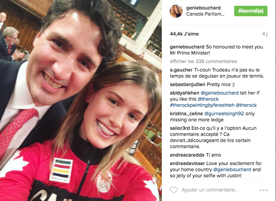Viewport: 276px width, 201px height.
Task: Click the 'Ajouter un commentaire...' field
Action: [x=210, y=190]
